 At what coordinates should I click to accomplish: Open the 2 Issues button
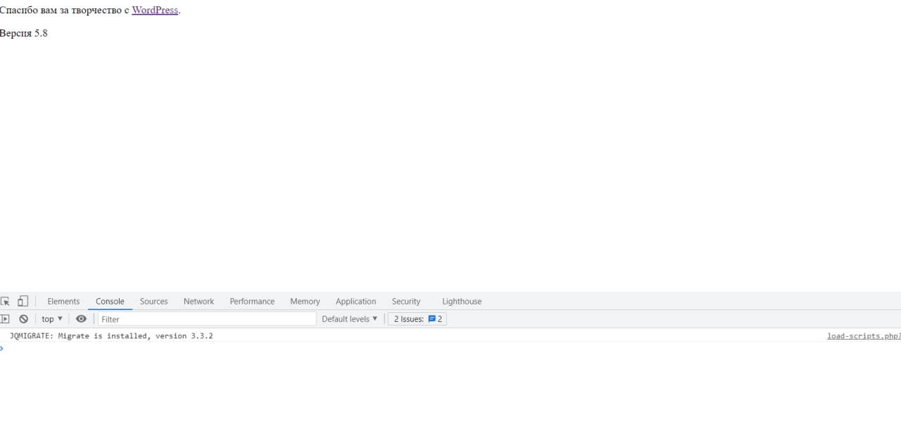click(417, 319)
